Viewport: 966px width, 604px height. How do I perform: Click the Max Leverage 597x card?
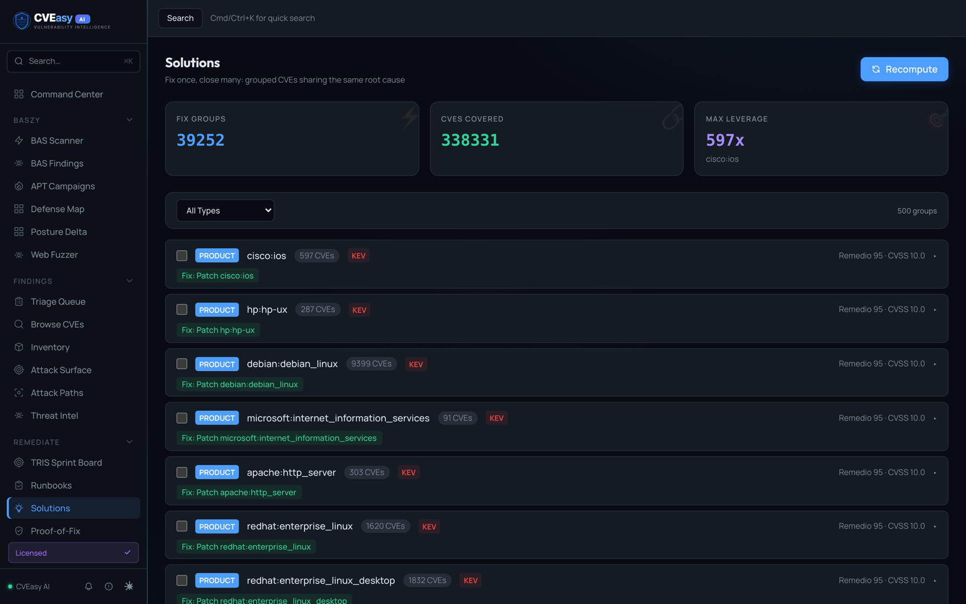coord(821,138)
